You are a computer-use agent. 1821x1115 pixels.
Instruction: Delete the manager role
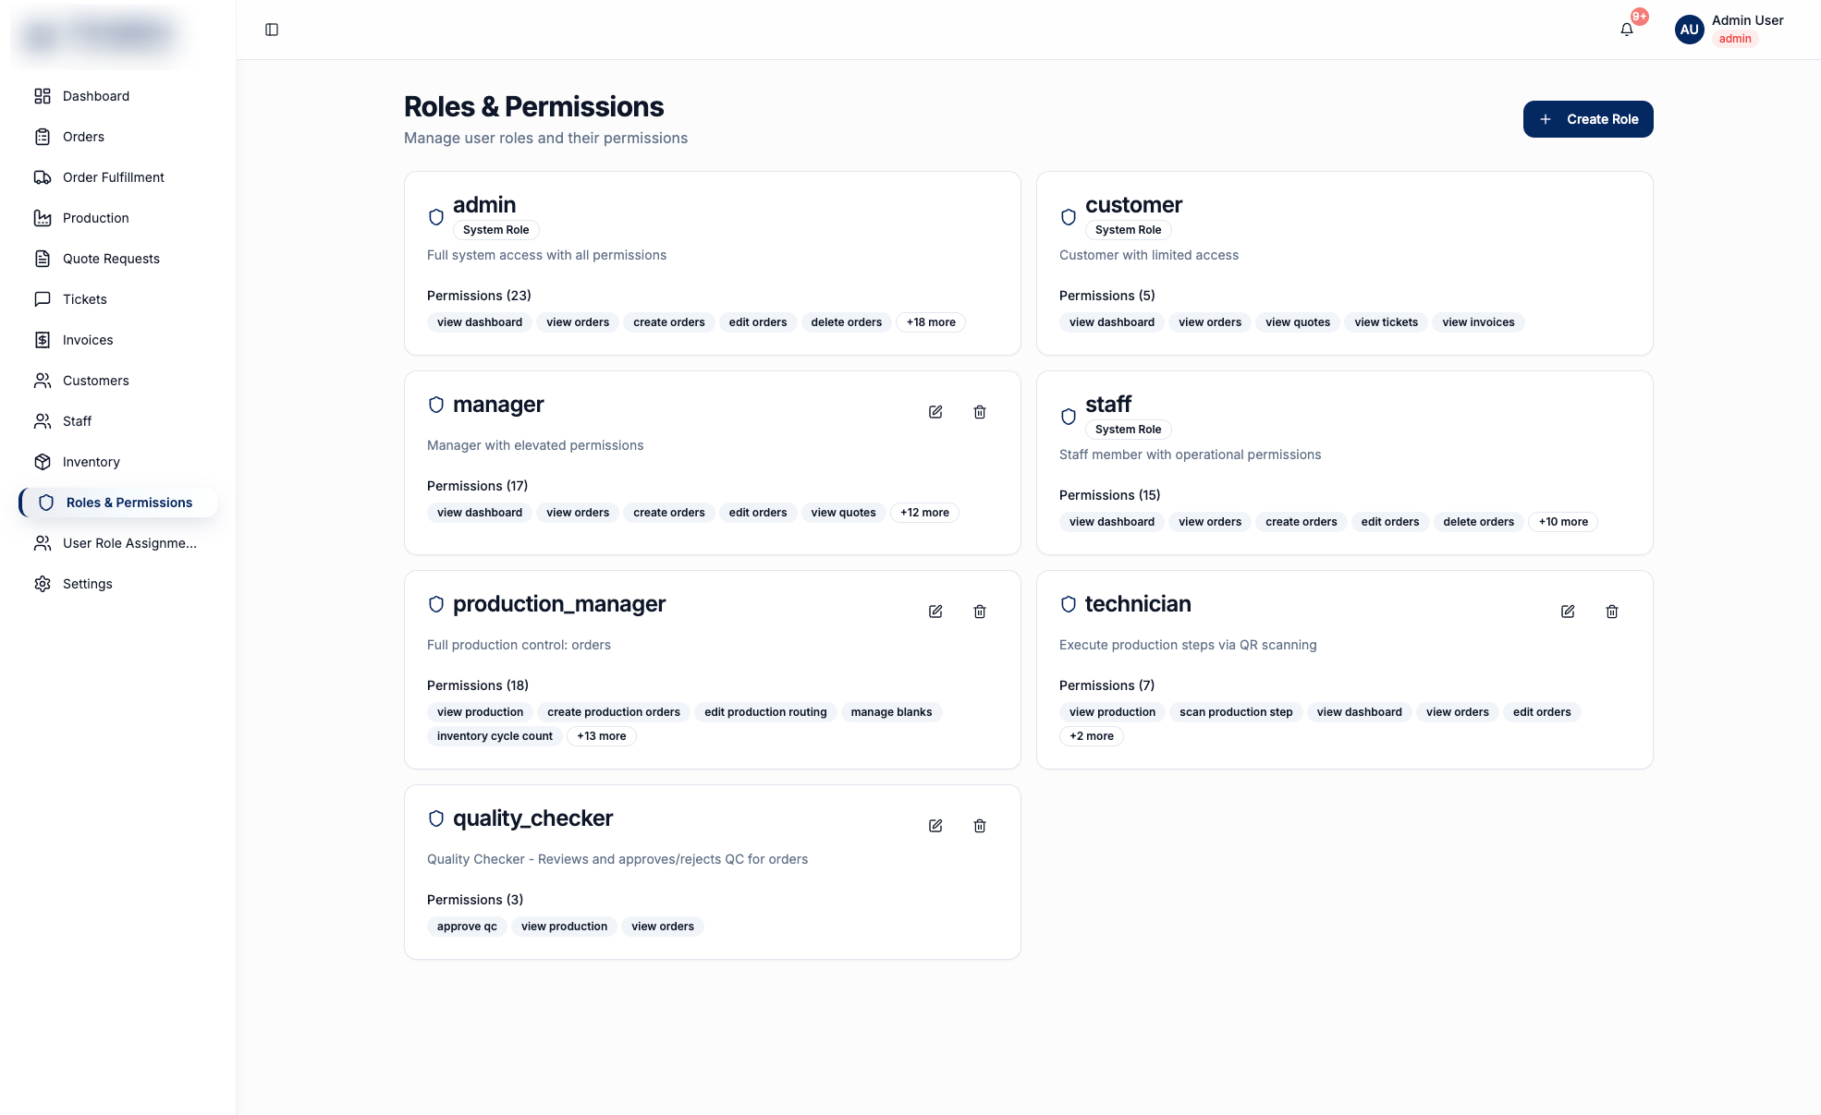tap(980, 412)
